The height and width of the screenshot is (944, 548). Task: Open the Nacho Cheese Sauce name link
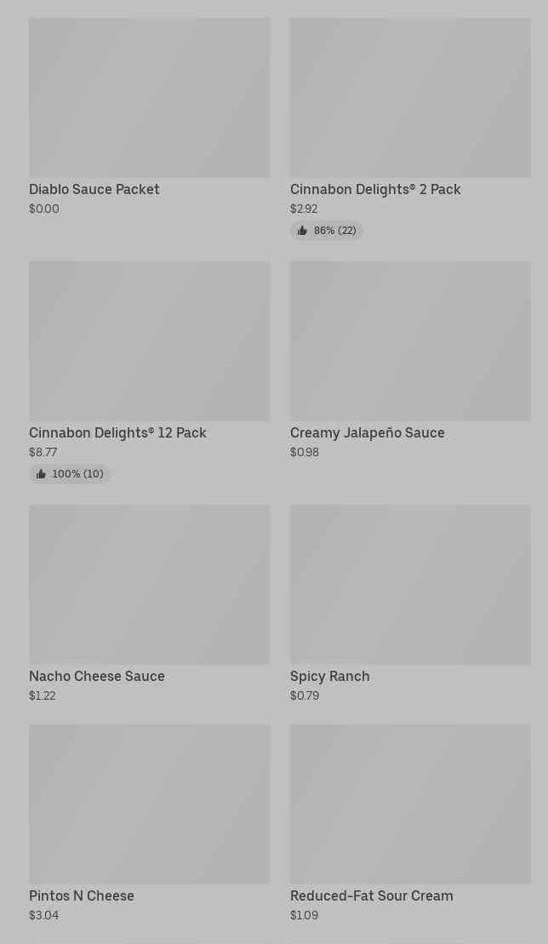[97, 676]
